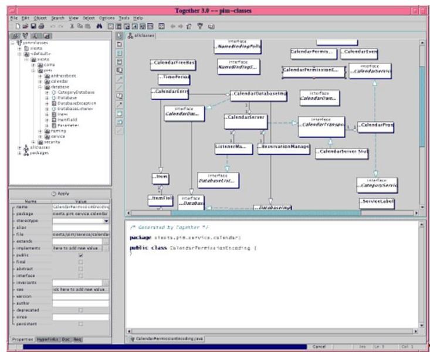Click the Print toolbar icon
This screenshot has width=430, height=352.
pos(42,26)
